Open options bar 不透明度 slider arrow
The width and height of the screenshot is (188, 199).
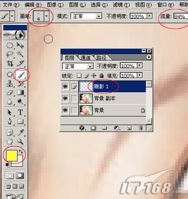[149, 16]
